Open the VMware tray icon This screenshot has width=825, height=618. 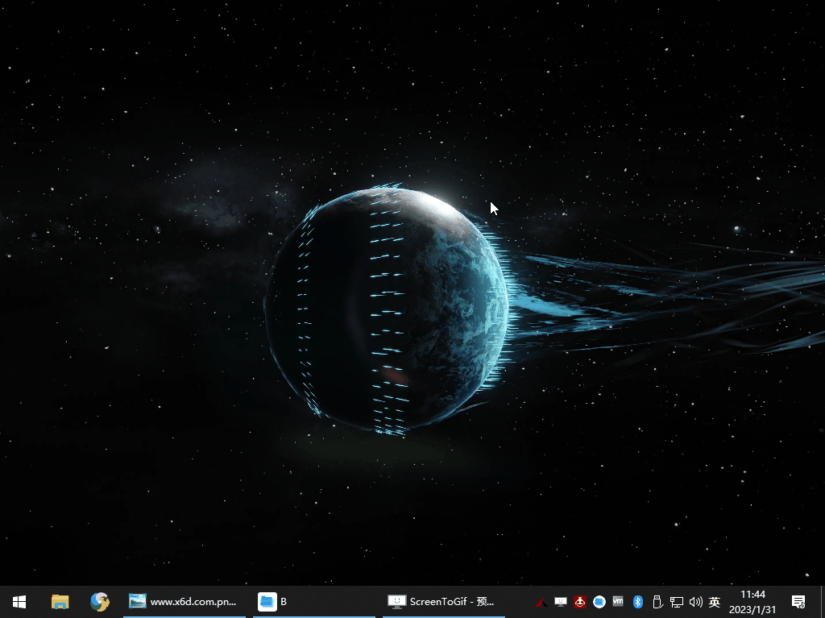618,602
